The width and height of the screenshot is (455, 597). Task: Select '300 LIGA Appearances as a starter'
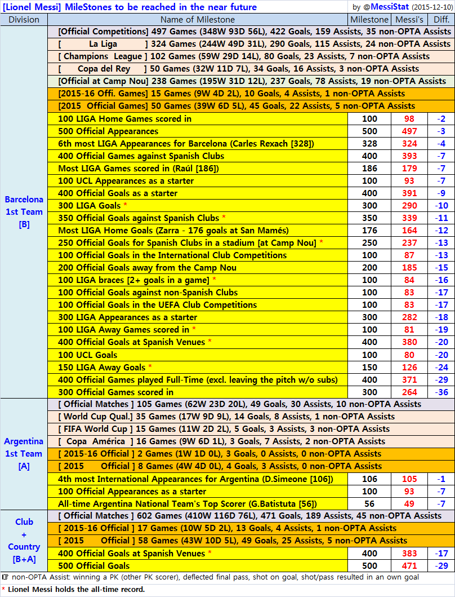tap(198, 317)
